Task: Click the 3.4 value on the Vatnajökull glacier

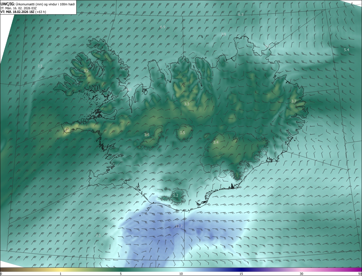Action: [x=216, y=142]
